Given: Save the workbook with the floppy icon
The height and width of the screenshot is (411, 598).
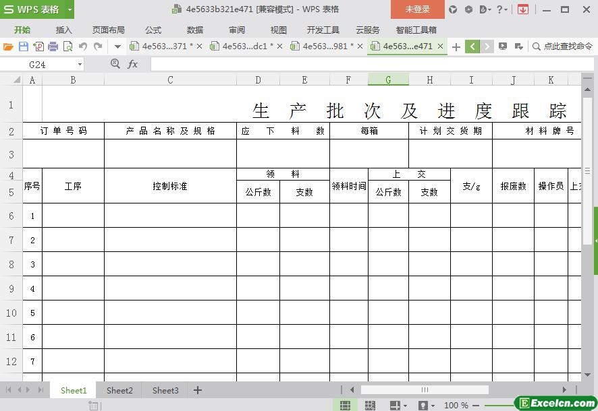Looking at the screenshot, I should (24, 46).
